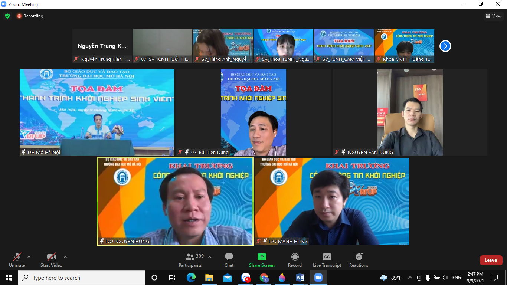
Task: Click the green Share Screen button
Action: [262, 260]
